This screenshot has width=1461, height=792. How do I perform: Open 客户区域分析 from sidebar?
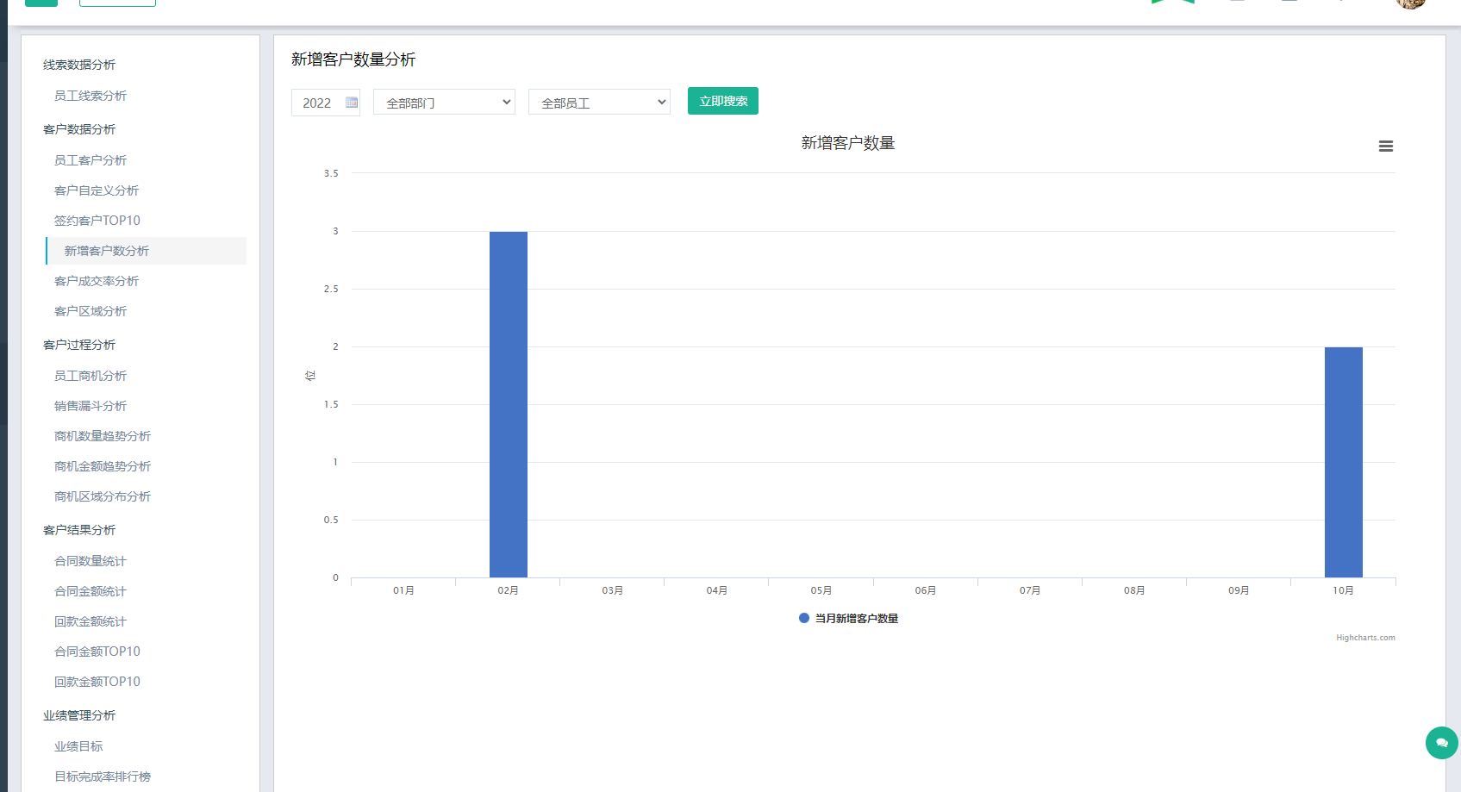click(91, 310)
